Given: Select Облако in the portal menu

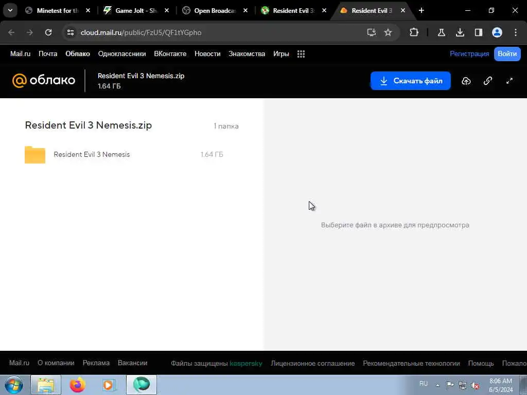Looking at the screenshot, I should (78, 53).
